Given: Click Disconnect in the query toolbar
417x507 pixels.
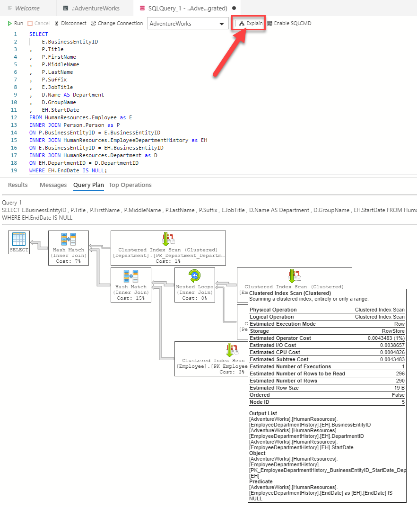Looking at the screenshot, I should point(70,23).
